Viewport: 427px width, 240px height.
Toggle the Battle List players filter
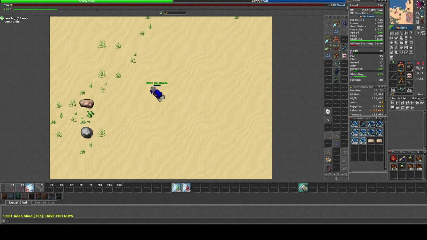point(392,103)
